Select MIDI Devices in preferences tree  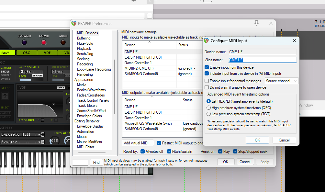tap(87, 33)
